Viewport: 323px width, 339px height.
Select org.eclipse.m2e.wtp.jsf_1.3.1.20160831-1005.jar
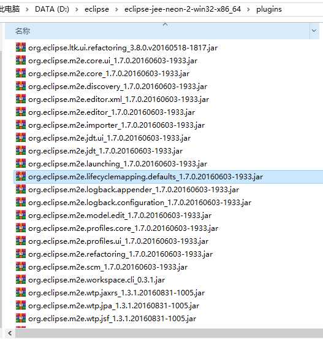[112, 319]
